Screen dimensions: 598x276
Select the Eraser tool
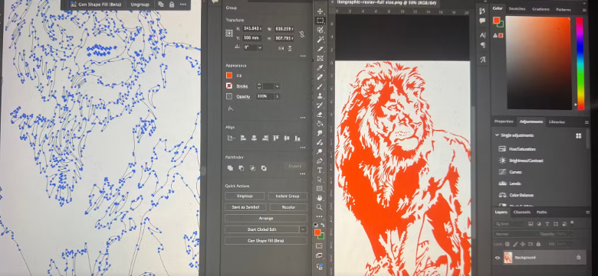[x=320, y=114]
